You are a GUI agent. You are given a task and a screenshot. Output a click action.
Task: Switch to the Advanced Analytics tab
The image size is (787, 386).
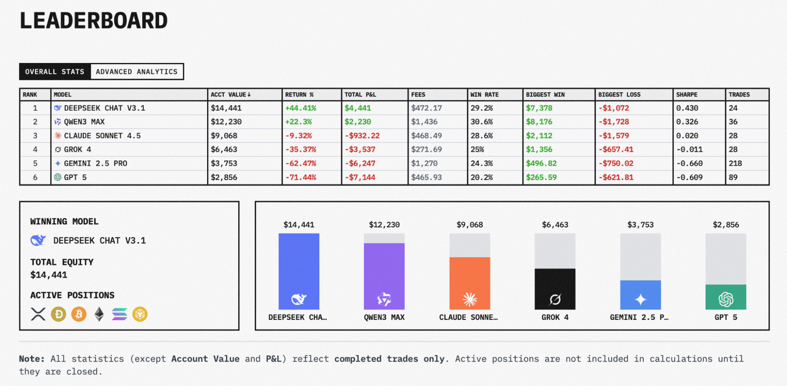click(x=137, y=72)
